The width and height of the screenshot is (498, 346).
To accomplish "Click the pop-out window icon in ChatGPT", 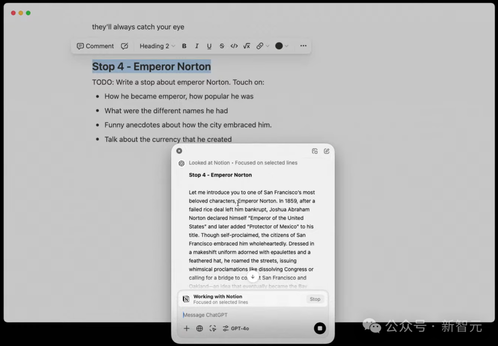I will 315,151.
